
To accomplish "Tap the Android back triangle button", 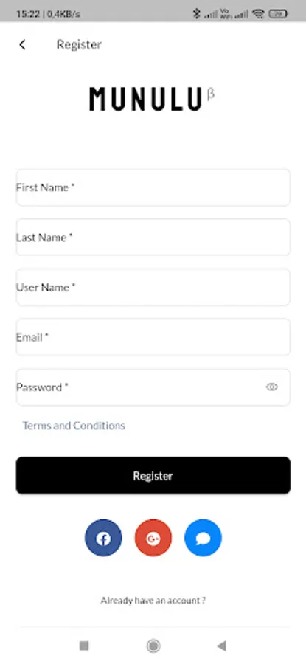I will click(222, 646).
